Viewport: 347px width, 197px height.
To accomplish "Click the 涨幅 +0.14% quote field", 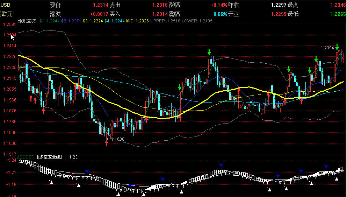I will 198,5.
